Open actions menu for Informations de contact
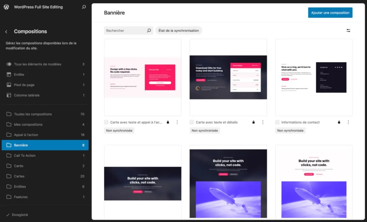367x222 pixels. click(x=348, y=122)
